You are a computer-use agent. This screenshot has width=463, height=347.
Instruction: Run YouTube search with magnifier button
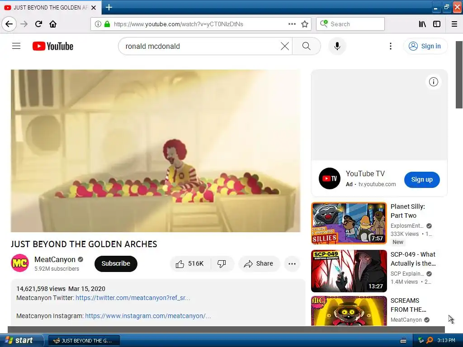[x=307, y=46]
